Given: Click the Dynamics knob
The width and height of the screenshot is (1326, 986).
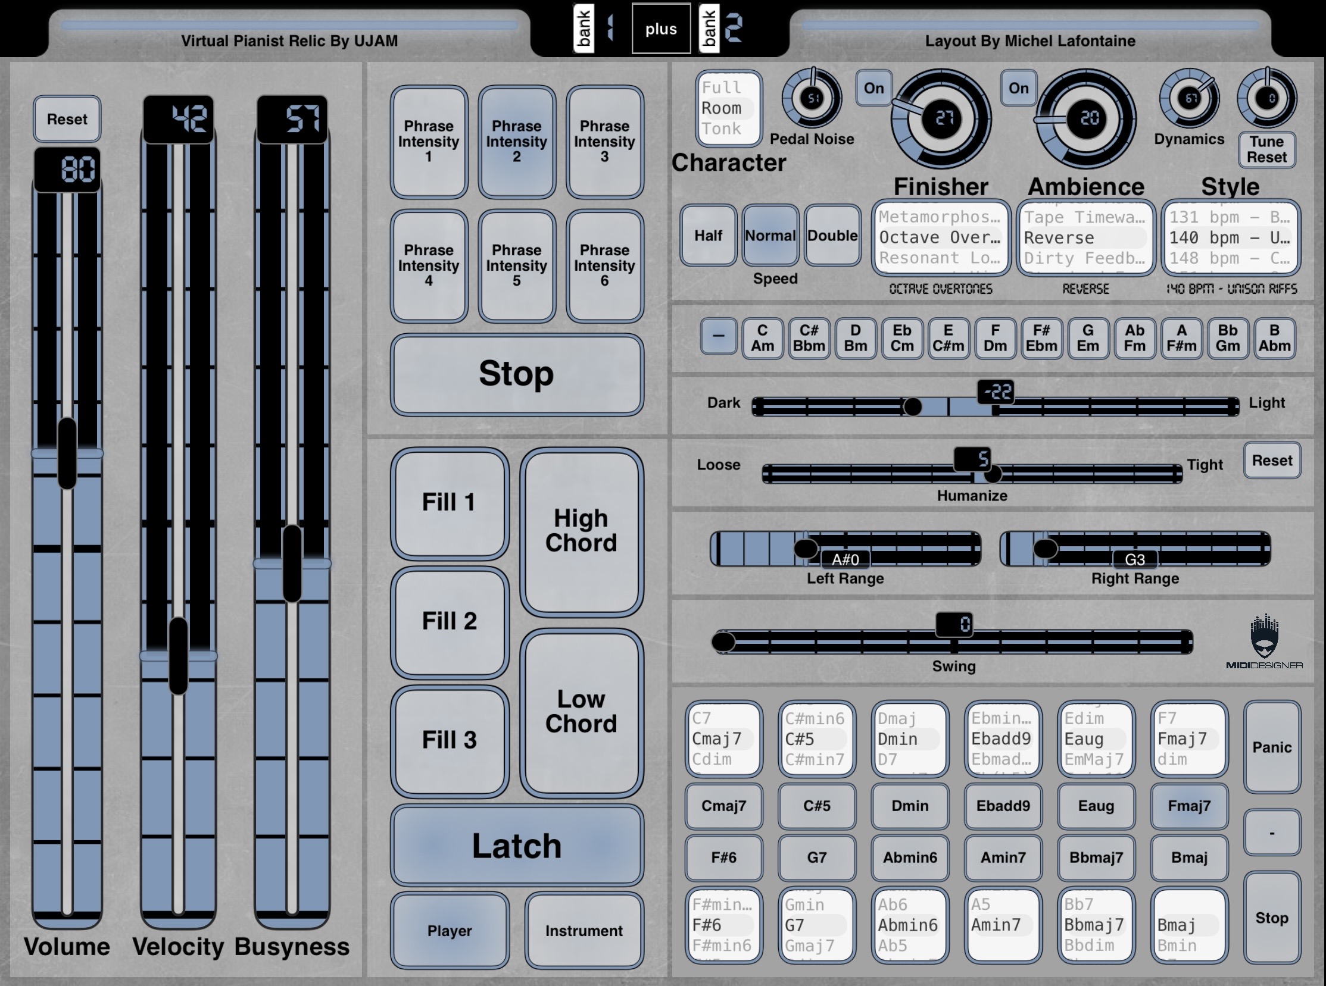Looking at the screenshot, I should point(1189,98).
